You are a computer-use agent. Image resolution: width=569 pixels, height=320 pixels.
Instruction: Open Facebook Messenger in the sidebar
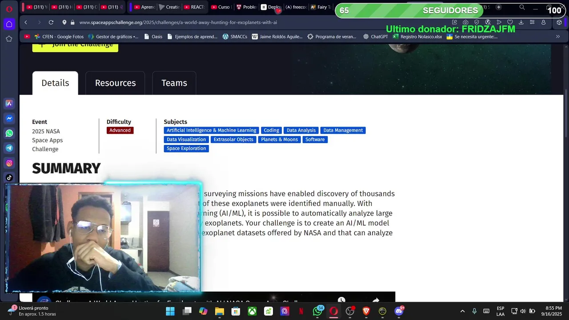[x=9, y=118]
